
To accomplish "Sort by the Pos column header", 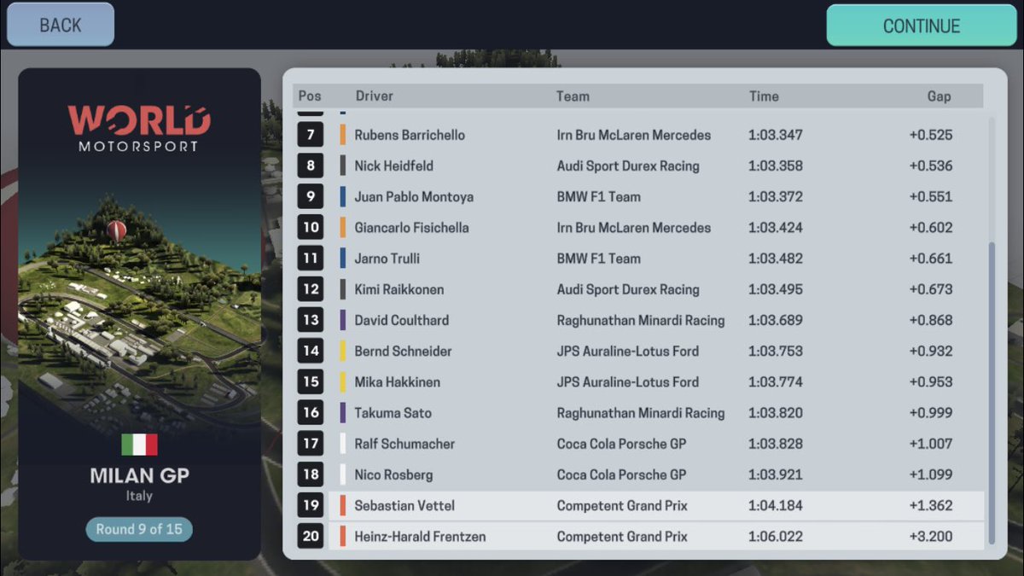I will [x=310, y=96].
